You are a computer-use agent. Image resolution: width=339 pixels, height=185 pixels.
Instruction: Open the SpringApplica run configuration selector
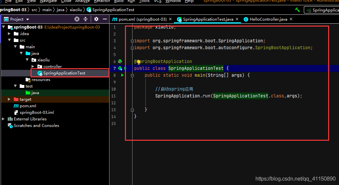coord(322,10)
